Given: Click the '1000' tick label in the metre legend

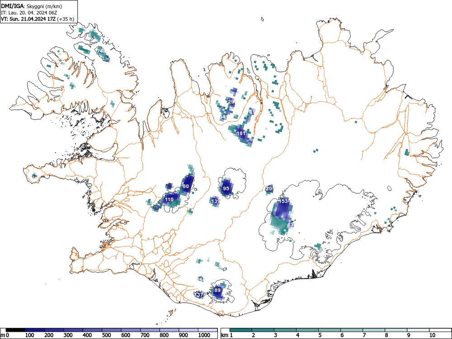Looking at the screenshot, I should tap(204, 335).
